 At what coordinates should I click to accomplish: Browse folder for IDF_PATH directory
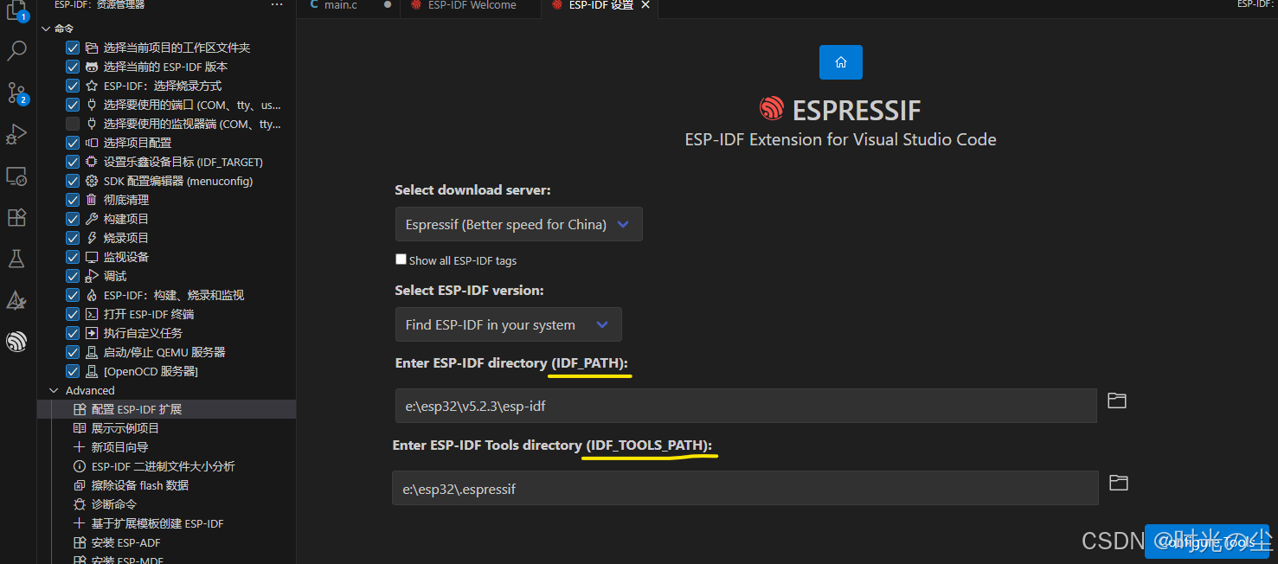(1117, 401)
